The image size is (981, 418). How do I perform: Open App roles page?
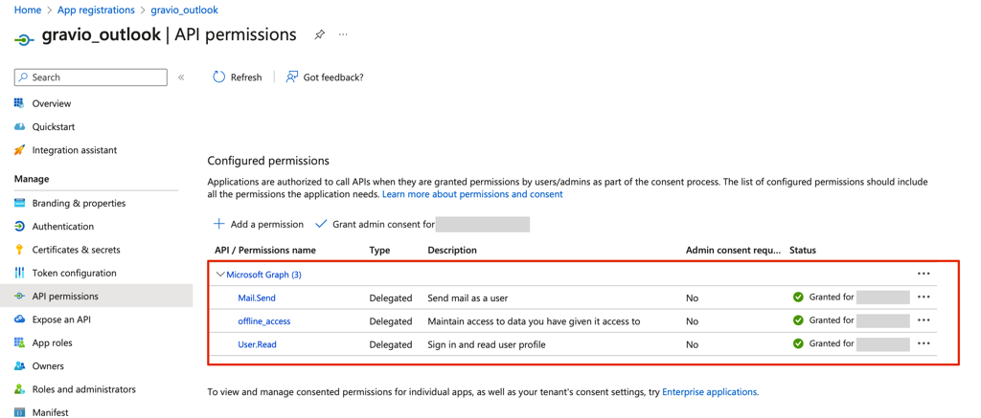52,342
